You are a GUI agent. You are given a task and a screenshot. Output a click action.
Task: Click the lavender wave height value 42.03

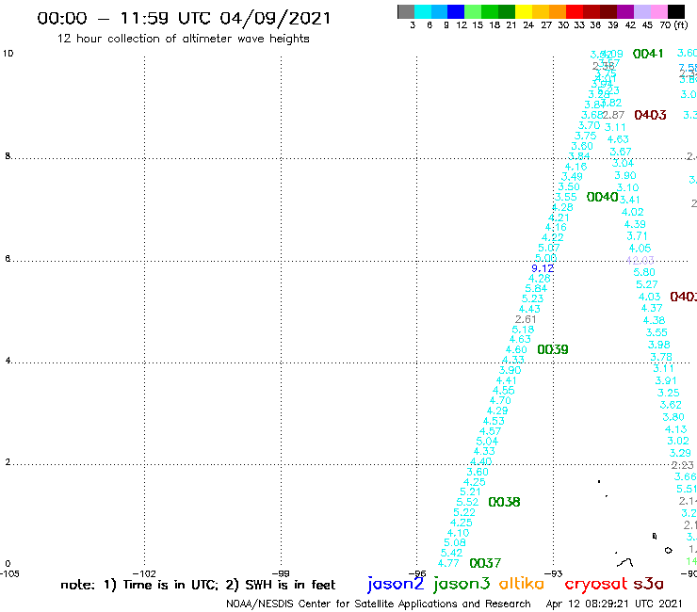pyautogui.click(x=640, y=260)
